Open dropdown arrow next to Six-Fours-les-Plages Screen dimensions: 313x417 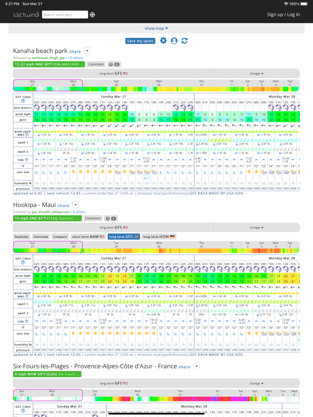[196, 366]
